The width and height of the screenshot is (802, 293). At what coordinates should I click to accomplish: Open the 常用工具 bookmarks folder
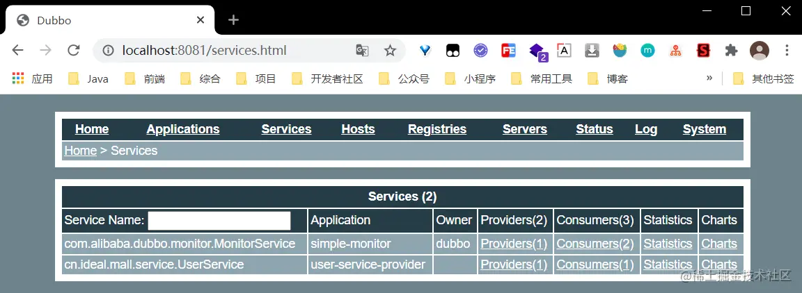(x=542, y=78)
